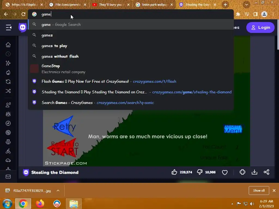Screen dimensions: 279x209
Task: Open a new browser tab
Action: [225, 5]
